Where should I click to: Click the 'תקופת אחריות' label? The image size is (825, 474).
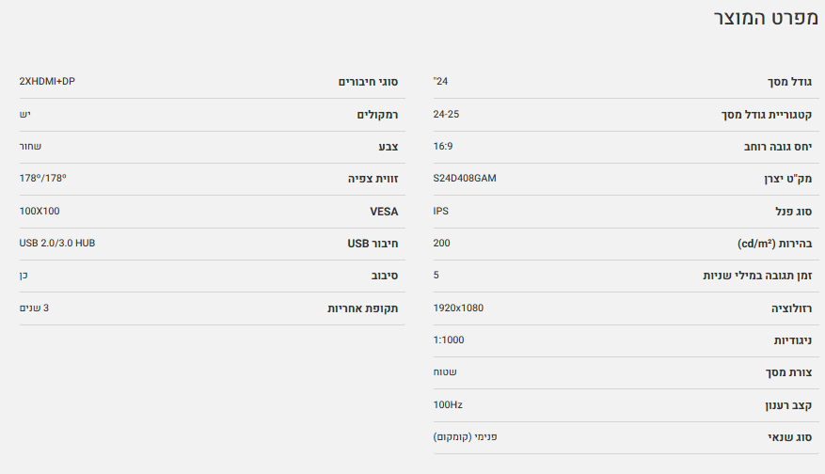click(x=362, y=308)
